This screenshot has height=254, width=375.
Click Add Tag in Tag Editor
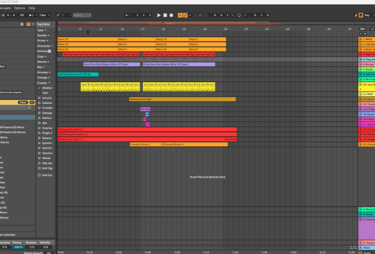(45, 168)
